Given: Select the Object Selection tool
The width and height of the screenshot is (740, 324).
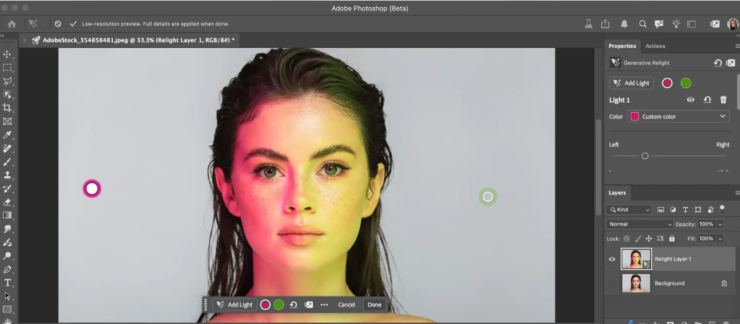Looking at the screenshot, I should [x=7, y=94].
